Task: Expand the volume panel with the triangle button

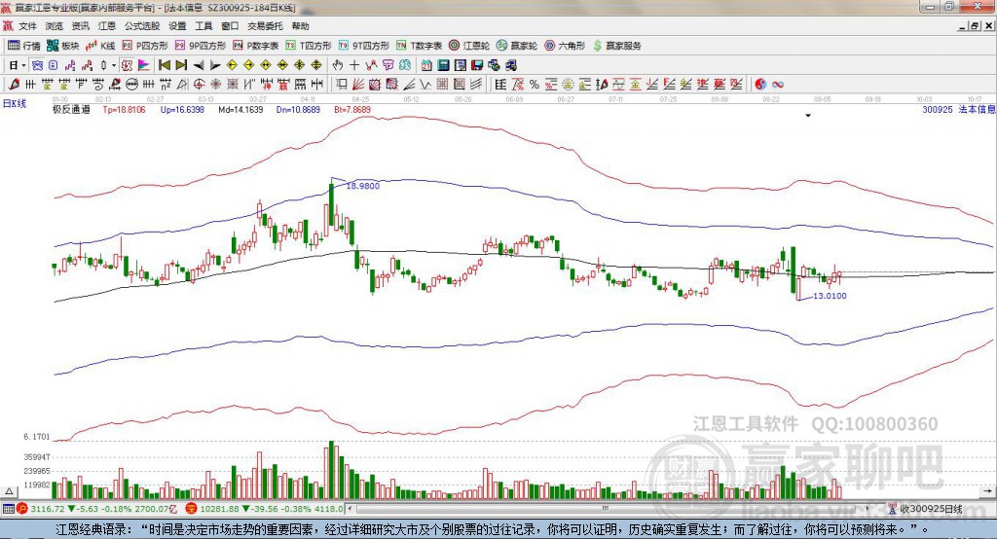Action: pos(9,491)
